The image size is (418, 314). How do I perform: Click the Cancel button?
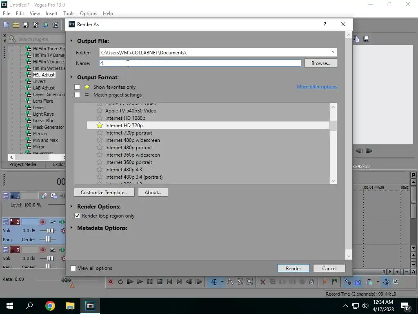tap(329, 268)
